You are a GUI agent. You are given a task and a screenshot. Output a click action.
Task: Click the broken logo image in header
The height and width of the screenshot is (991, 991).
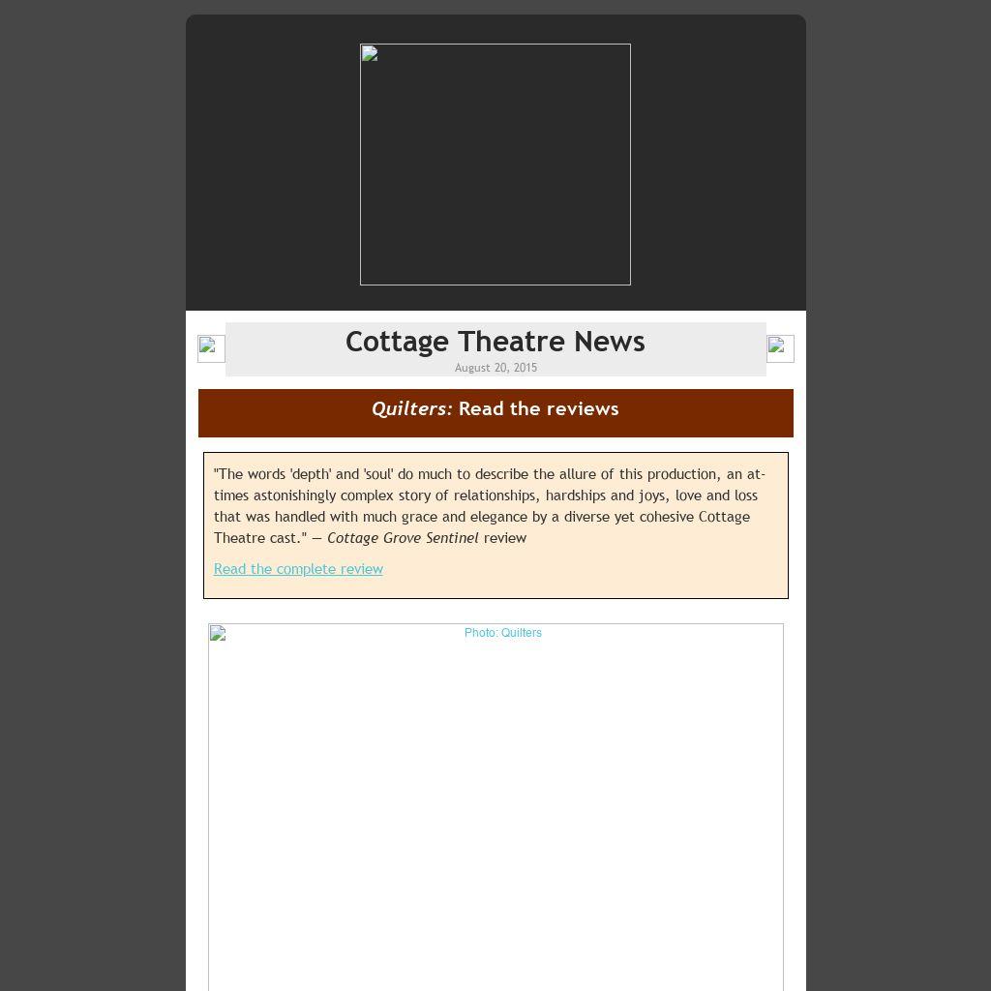[495, 165]
